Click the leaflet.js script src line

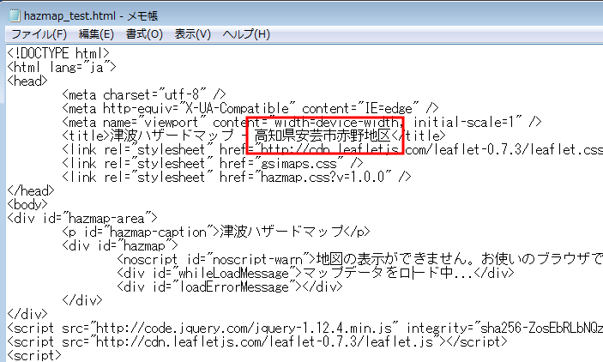256,341
